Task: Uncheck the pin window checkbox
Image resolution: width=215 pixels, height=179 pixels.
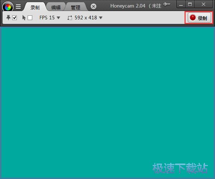Action: click(x=15, y=18)
